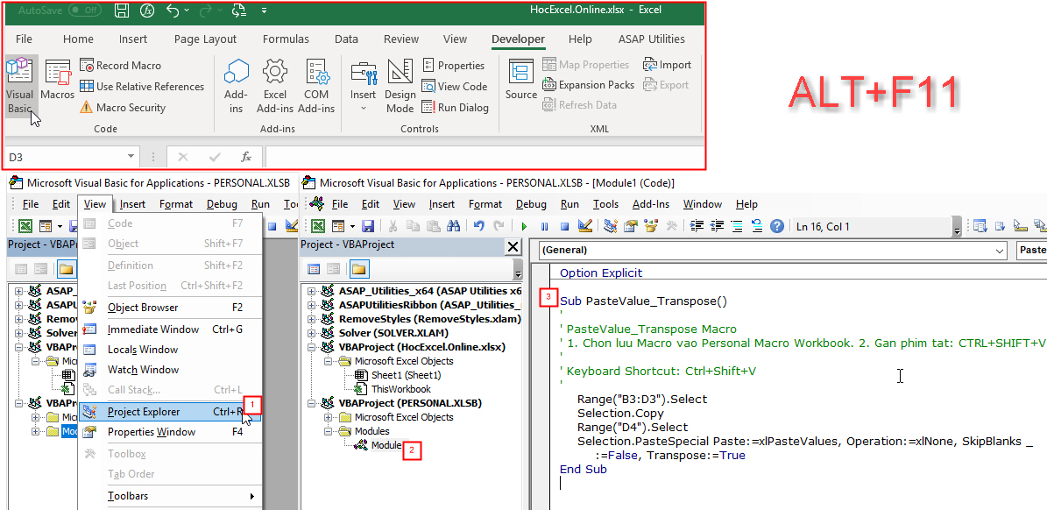The image size is (1047, 510).
Task: Click Save icon in right VBA toolbar
Action: click(x=367, y=226)
